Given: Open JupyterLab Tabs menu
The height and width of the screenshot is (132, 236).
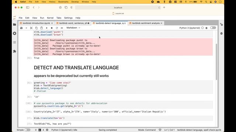Looking at the screenshot, I should tap(59, 18).
